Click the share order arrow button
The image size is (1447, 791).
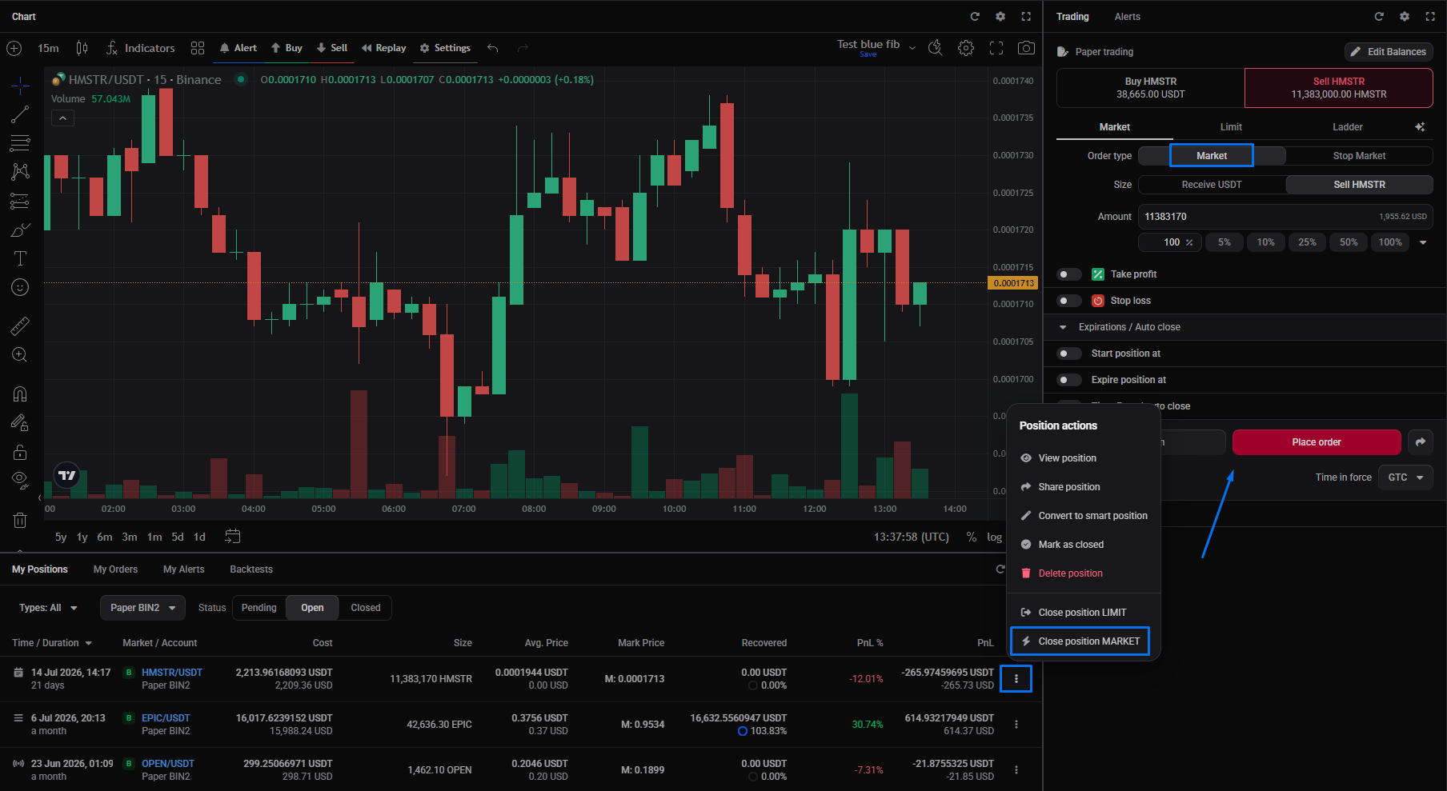pos(1421,442)
